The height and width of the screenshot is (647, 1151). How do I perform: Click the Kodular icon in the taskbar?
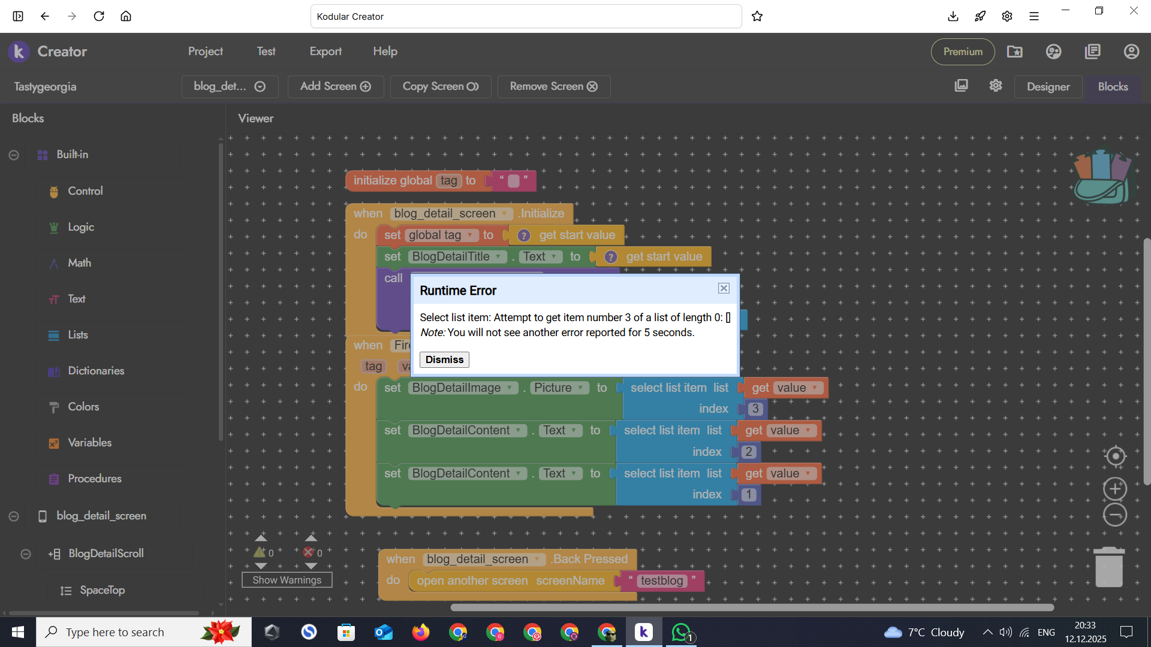(x=643, y=632)
